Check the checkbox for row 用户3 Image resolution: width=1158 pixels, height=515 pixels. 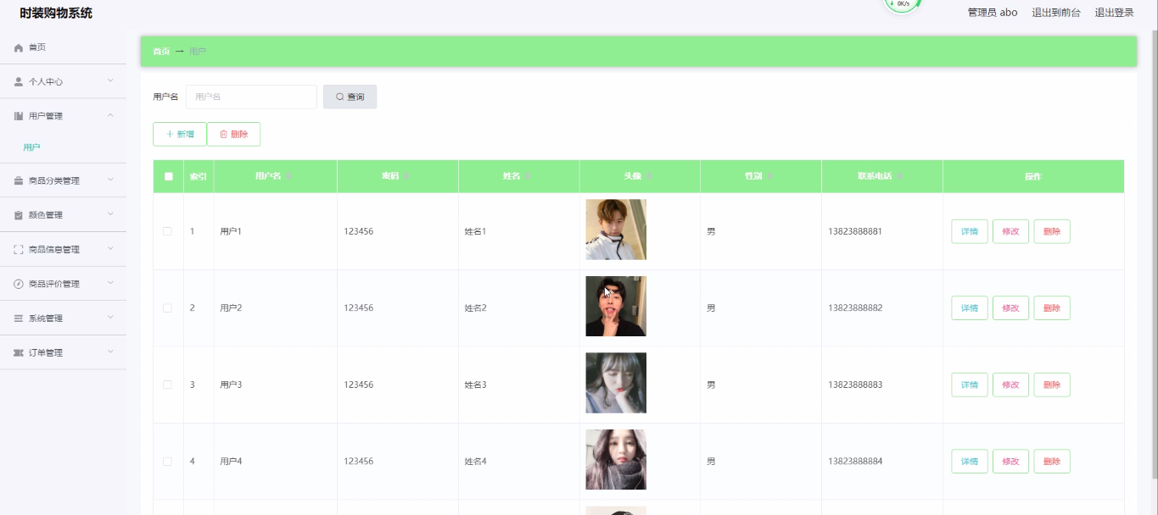coord(167,385)
